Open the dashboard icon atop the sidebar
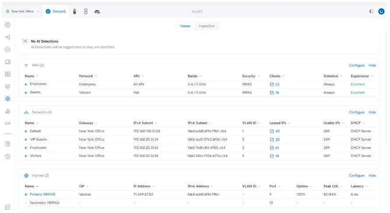This screenshot has height=213, width=390. (7, 25)
